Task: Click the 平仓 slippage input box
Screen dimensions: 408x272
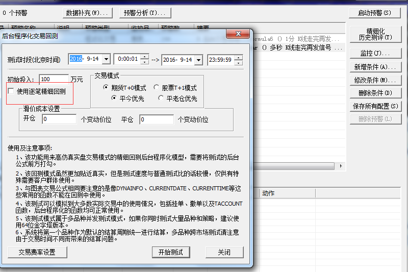Action: pyautogui.click(x=156, y=119)
